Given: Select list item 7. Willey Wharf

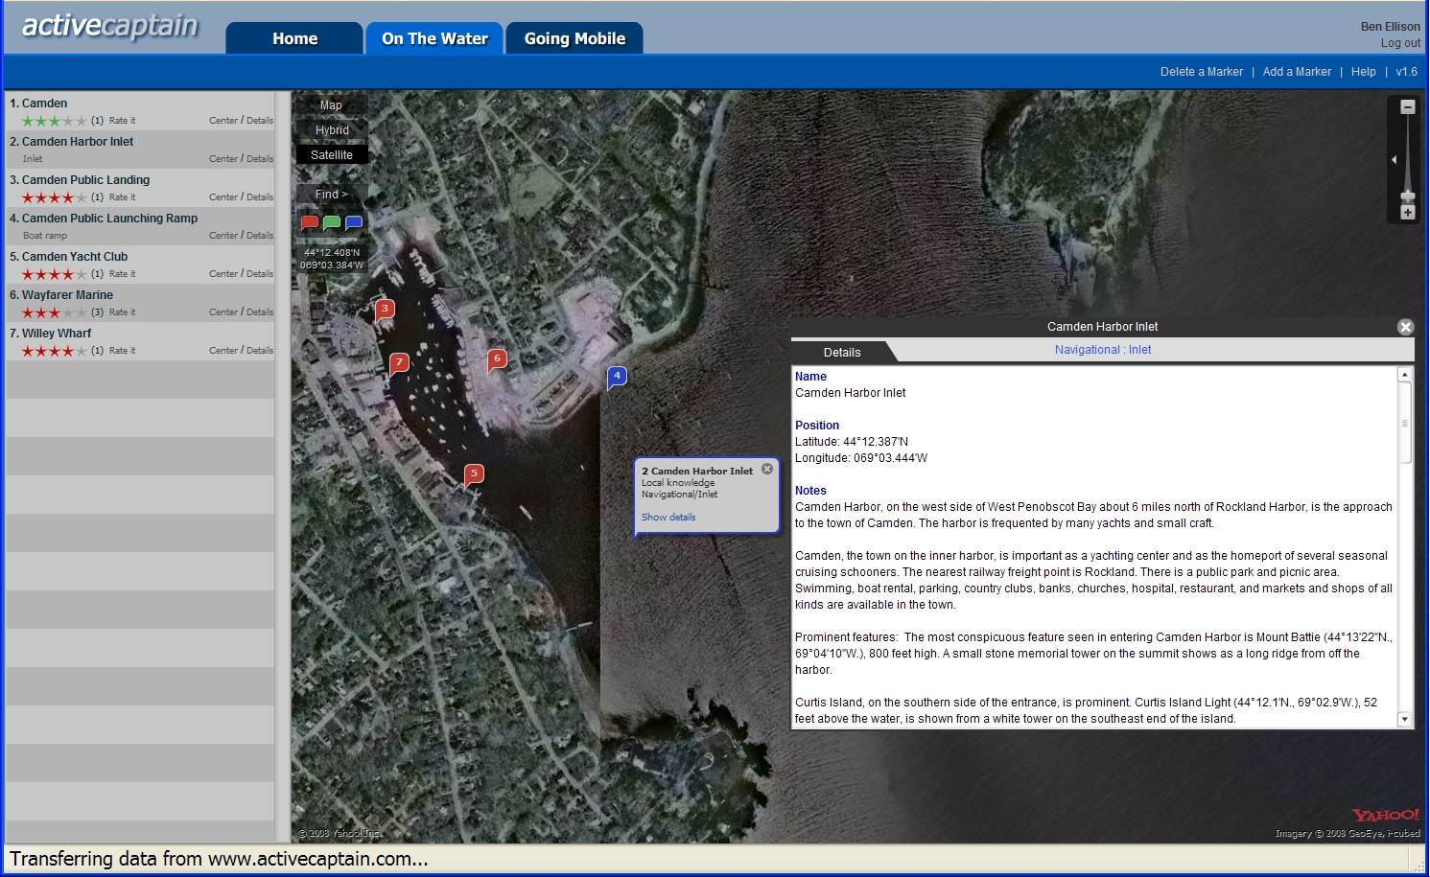Looking at the screenshot, I should 141,341.
